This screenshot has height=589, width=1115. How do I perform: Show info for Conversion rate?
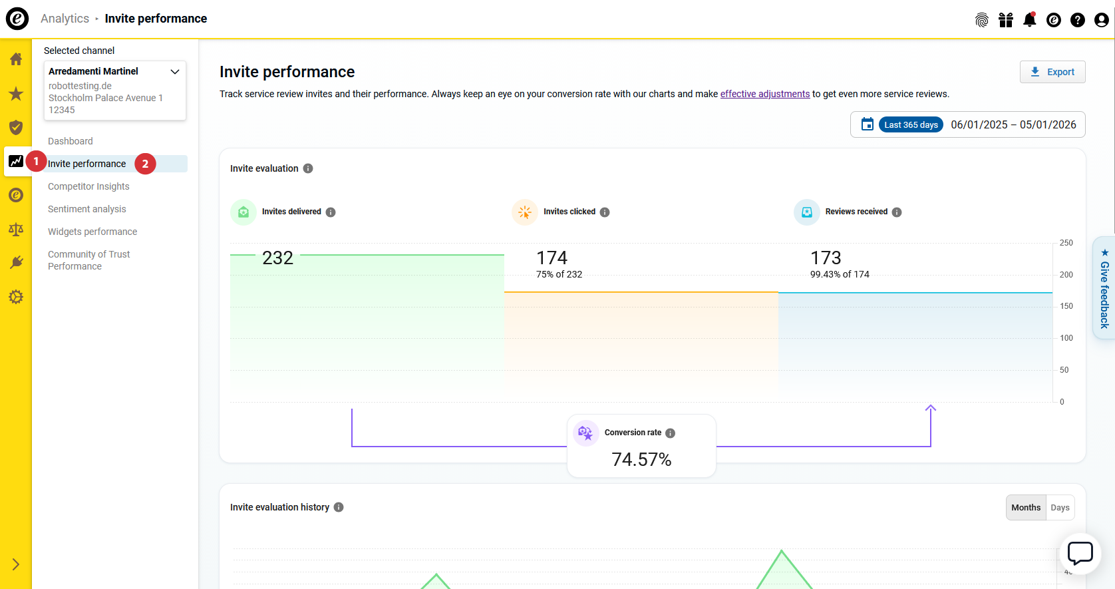coord(670,433)
